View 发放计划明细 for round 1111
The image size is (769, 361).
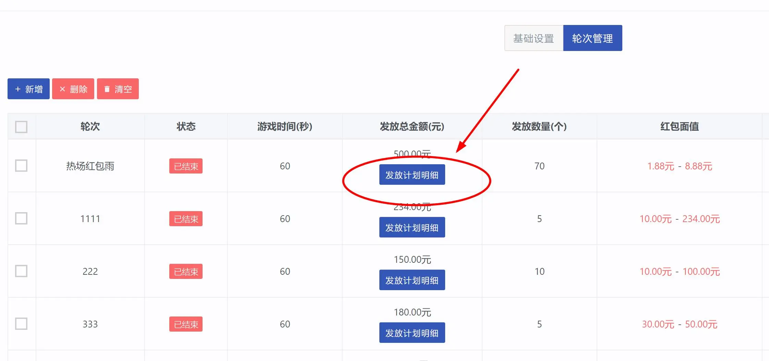tap(412, 228)
